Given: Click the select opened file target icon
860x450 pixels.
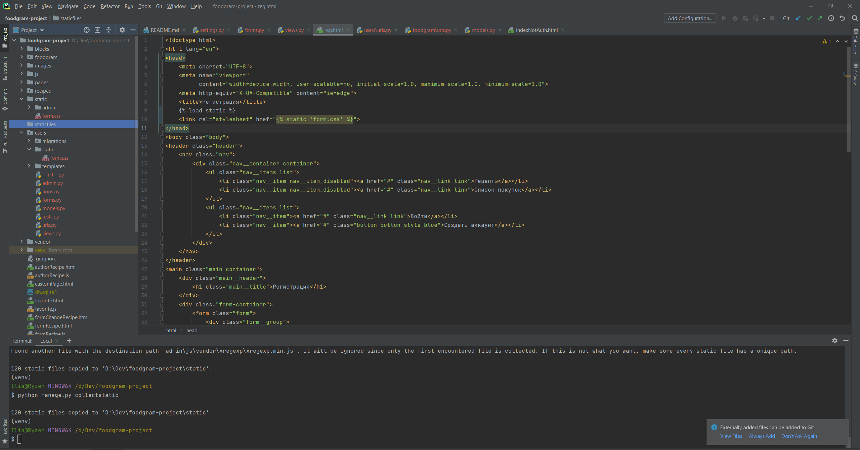Looking at the screenshot, I should (87, 30).
